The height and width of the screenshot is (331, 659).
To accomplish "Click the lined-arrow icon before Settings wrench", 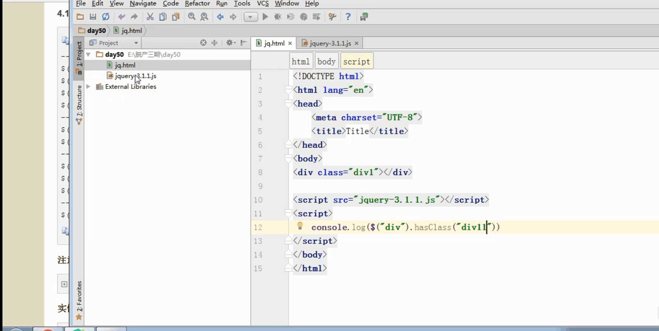I will pyautogui.click(x=316, y=17).
